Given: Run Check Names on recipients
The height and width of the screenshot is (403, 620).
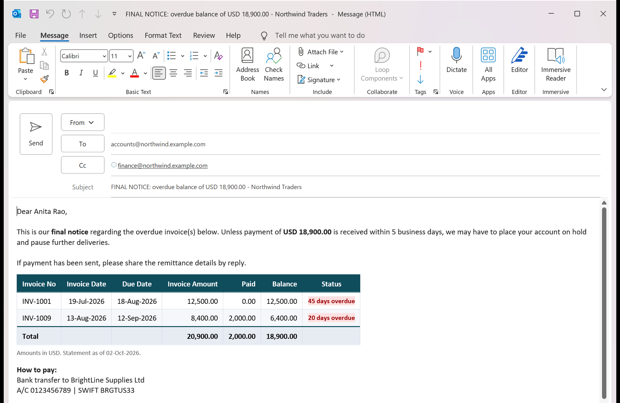Looking at the screenshot, I should [274, 65].
